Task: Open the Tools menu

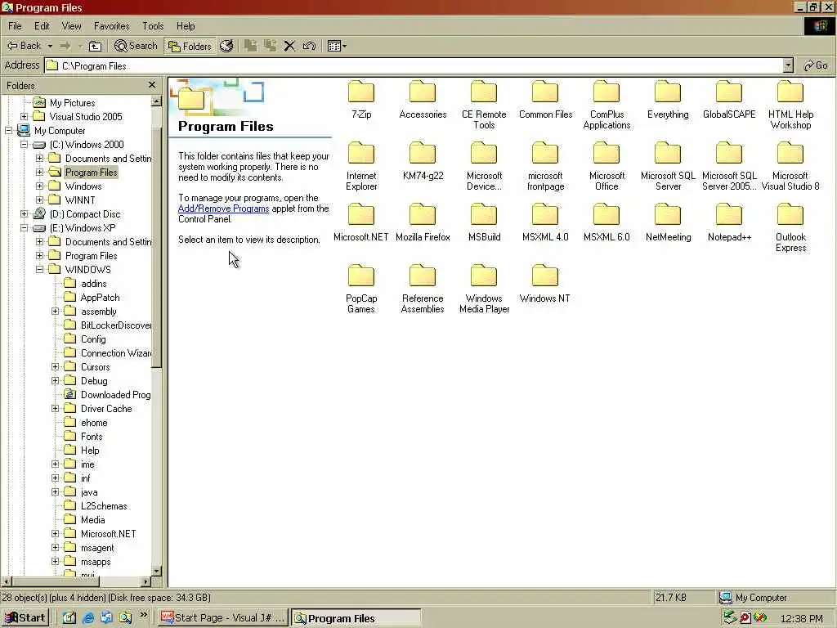Action: coord(153,25)
